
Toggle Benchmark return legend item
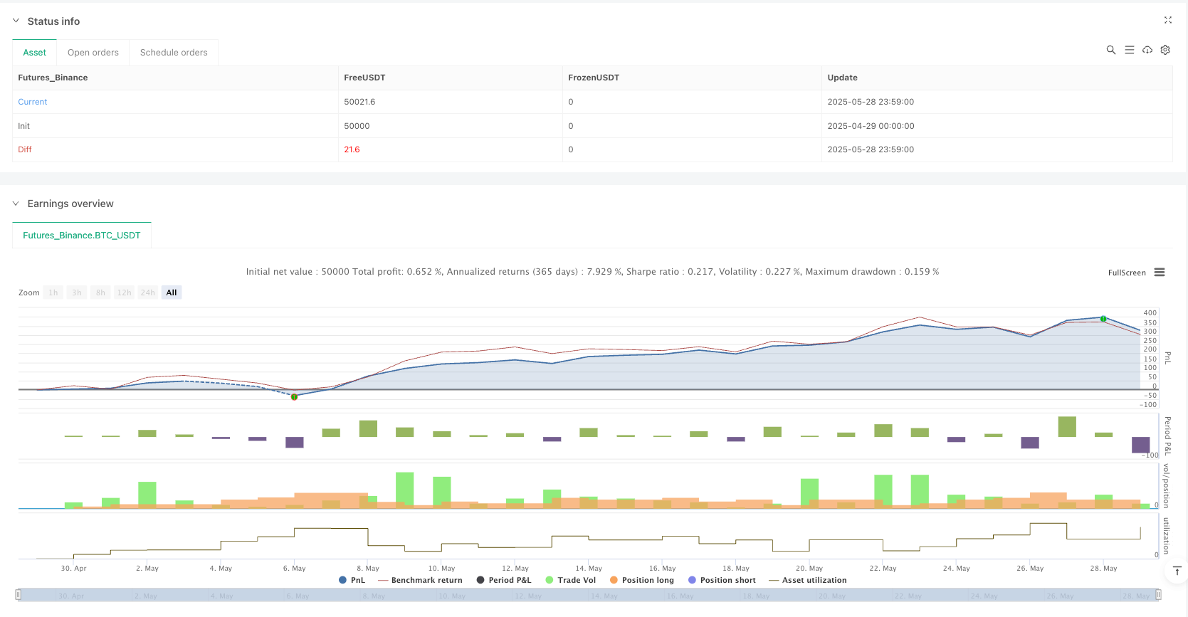click(420, 580)
